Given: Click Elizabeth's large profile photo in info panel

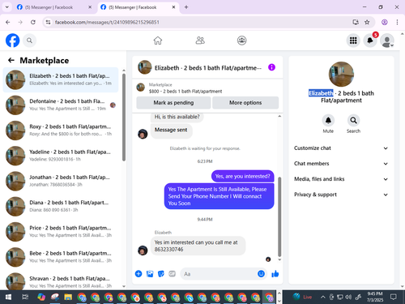Looking at the screenshot, I should tap(341, 75).
